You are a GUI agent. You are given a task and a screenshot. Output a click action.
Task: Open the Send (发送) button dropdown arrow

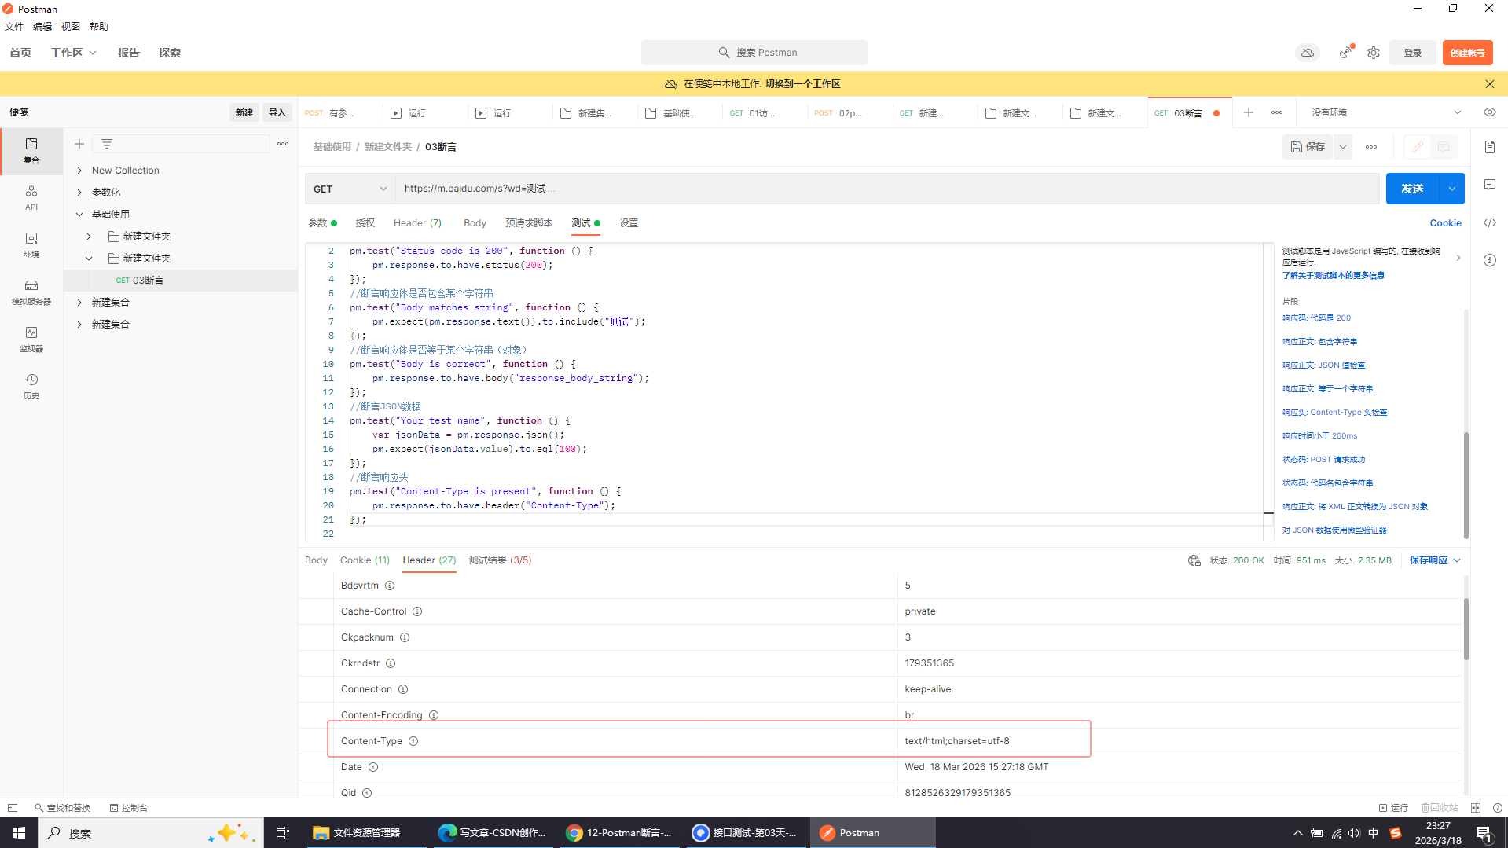pos(1452,189)
